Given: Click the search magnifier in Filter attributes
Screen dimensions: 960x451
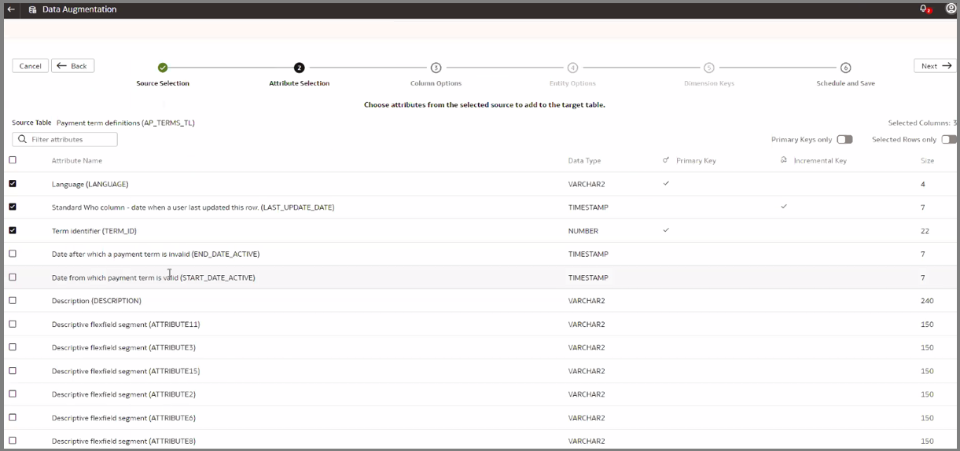Looking at the screenshot, I should pyautogui.click(x=22, y=139).
